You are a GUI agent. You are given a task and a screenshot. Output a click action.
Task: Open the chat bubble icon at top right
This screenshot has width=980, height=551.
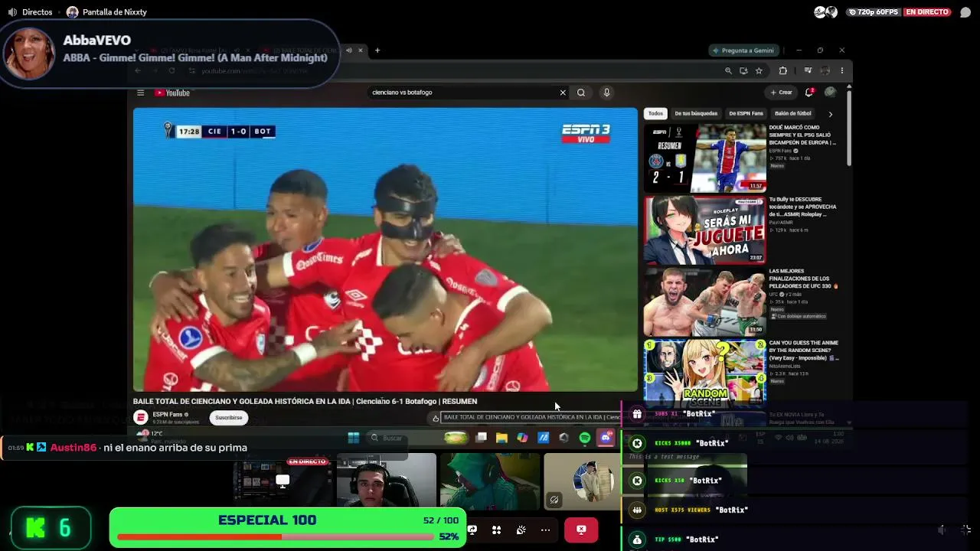(965, 12)
